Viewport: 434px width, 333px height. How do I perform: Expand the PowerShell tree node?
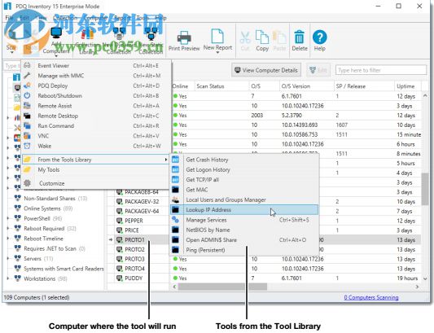[x=8, y=218]
